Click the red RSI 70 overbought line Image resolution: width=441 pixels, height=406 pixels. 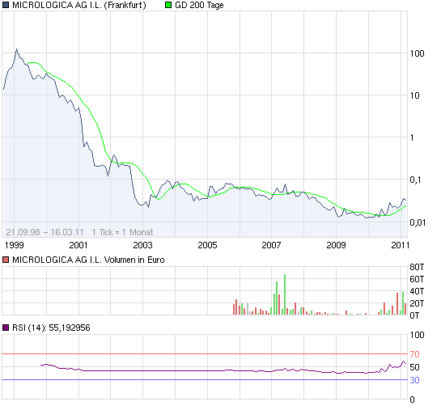pyautogui.click(x=205, y=353)
